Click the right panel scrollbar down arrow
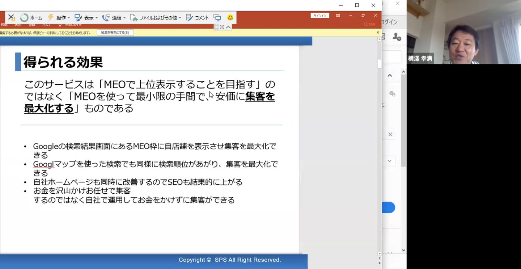 pos(403,250)
